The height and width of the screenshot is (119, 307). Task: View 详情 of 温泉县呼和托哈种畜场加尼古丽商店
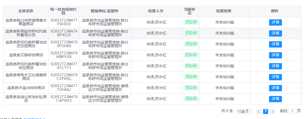pos(275,44)
